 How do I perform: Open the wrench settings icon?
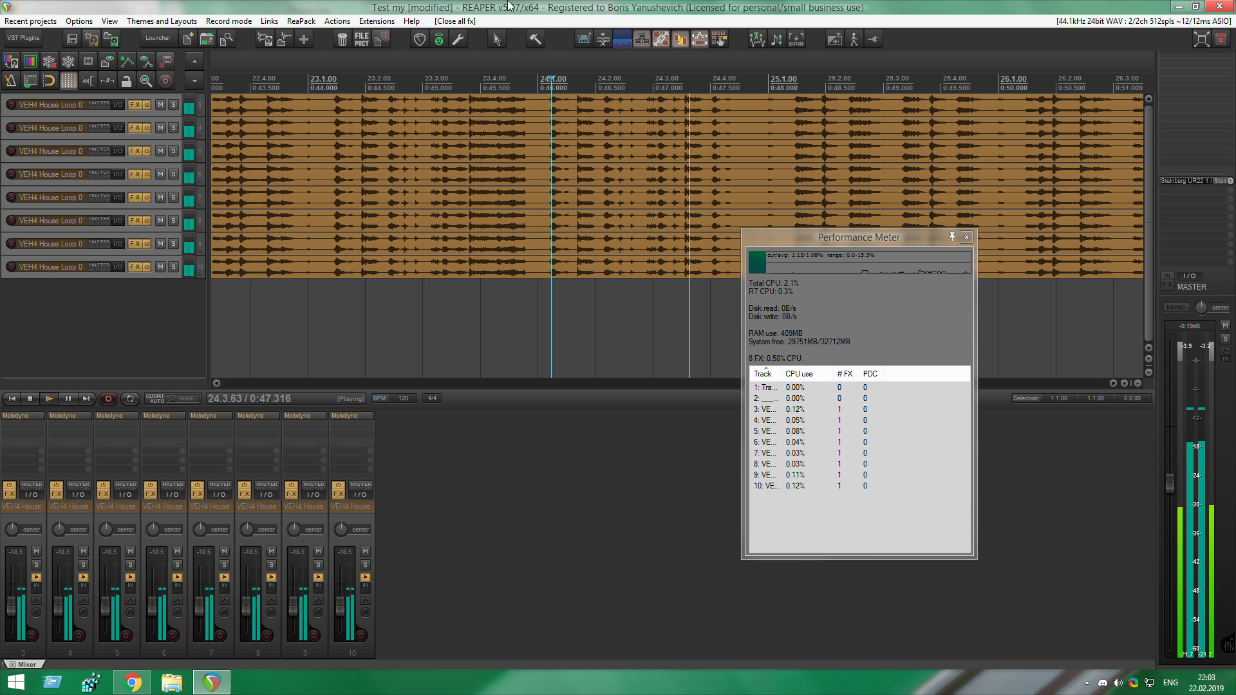pyautogui.click(x=458, y=39)
